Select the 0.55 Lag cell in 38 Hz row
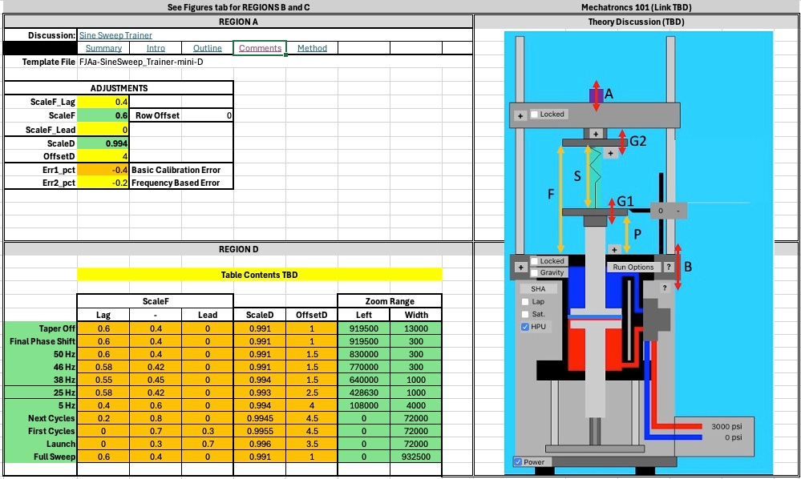This screenshot has width=801, height=479. pyautogui.click(x=103, y=380)
